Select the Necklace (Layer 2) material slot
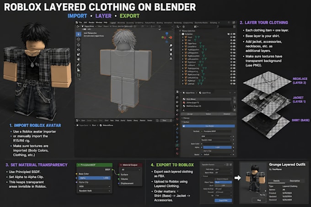This screenshot has height=207, width=311. tap(207, 106)
